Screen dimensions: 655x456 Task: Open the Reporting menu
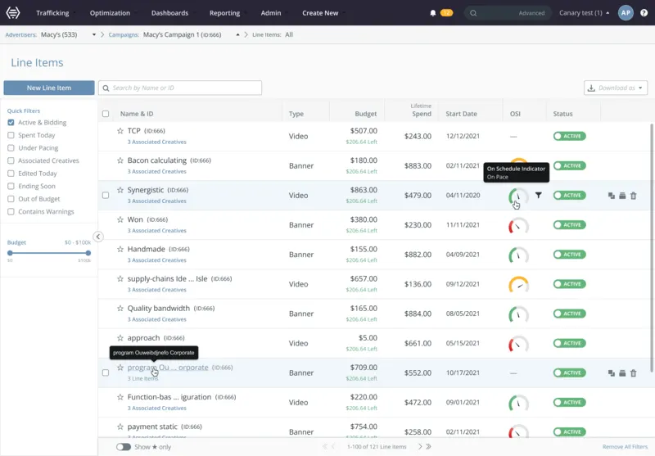[x=224, y=13]
